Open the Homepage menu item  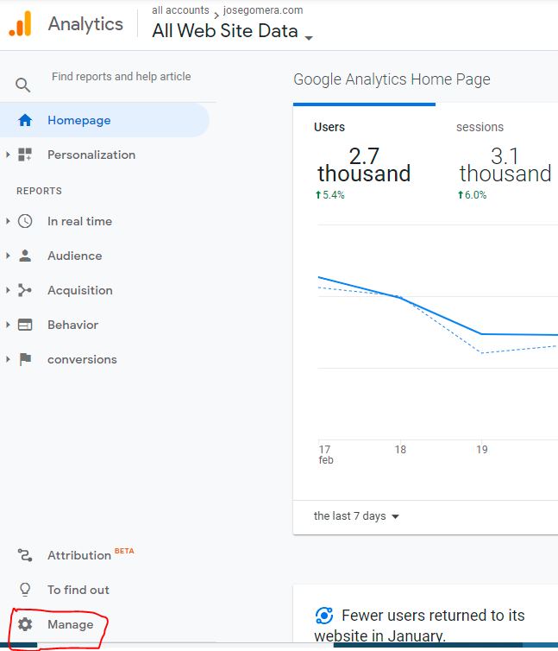104,120
